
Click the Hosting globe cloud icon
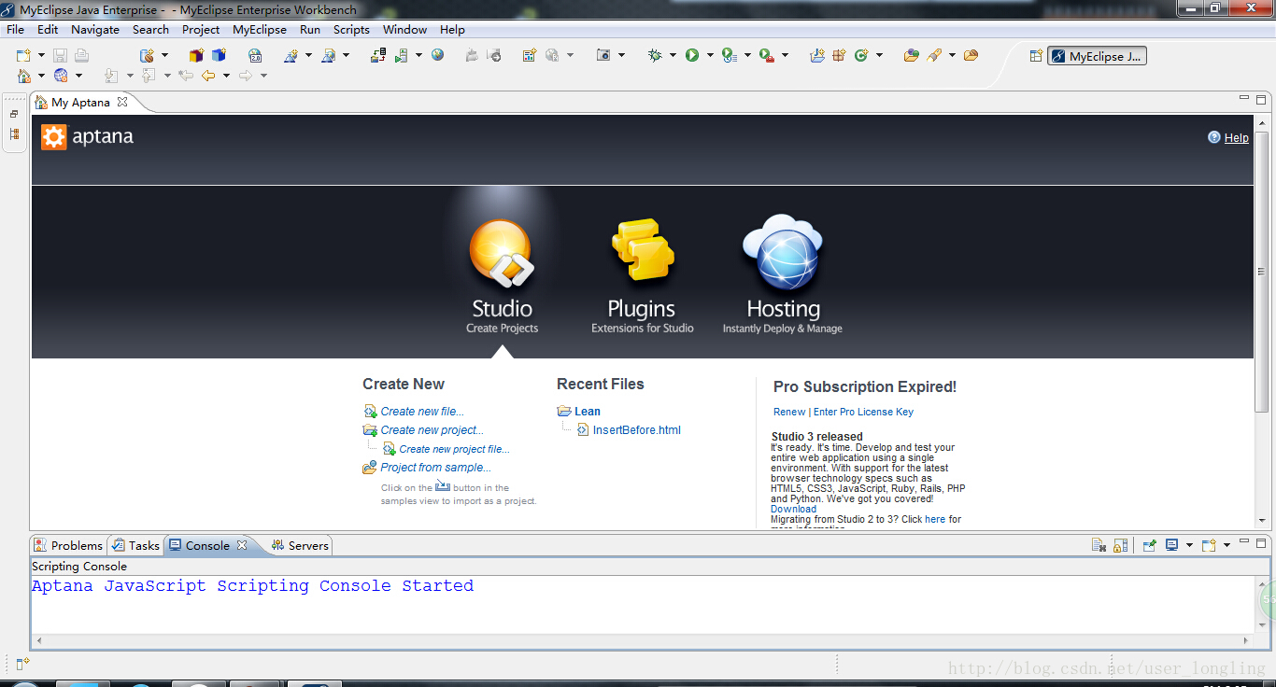(x=782, y=252)
